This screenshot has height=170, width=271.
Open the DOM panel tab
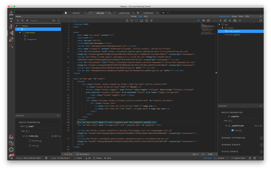click(x=247, y=16)
